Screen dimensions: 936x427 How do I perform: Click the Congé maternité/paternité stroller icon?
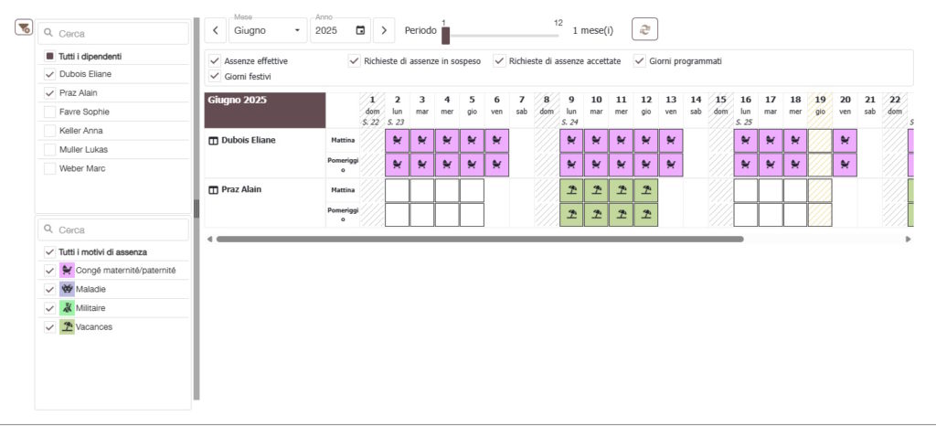[67, 271]
